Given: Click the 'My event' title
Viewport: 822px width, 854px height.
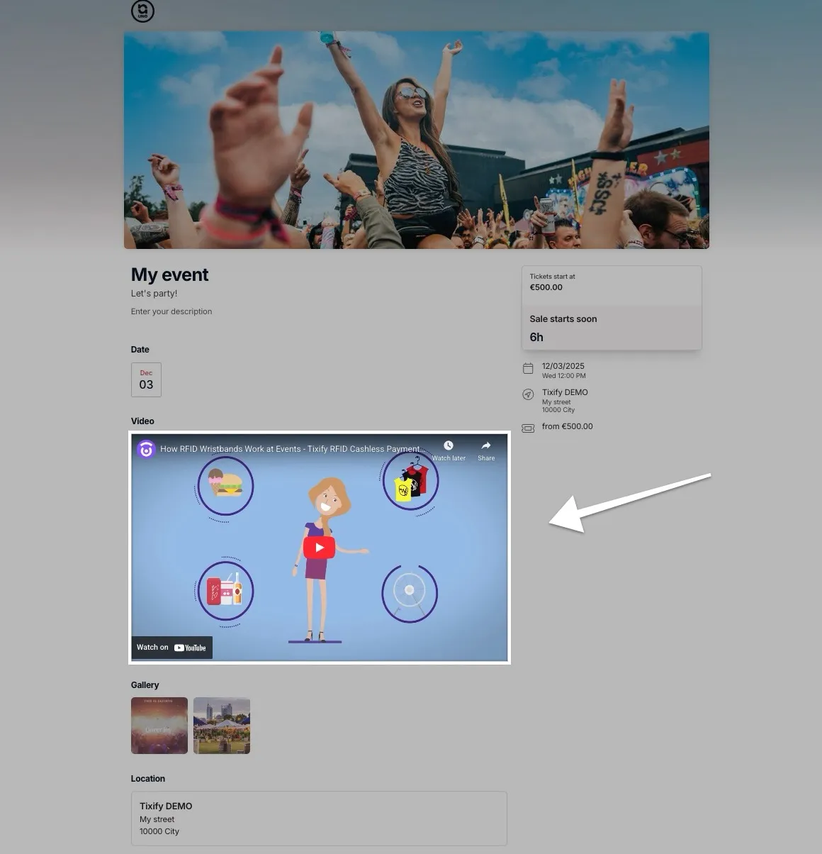Looking at the screenshot, I should tap(170, 274).
